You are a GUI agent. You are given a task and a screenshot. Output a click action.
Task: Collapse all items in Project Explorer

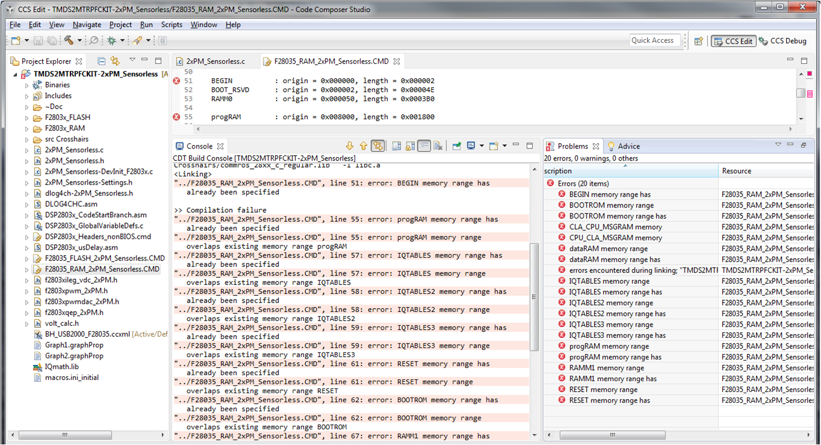coord(101,61)
